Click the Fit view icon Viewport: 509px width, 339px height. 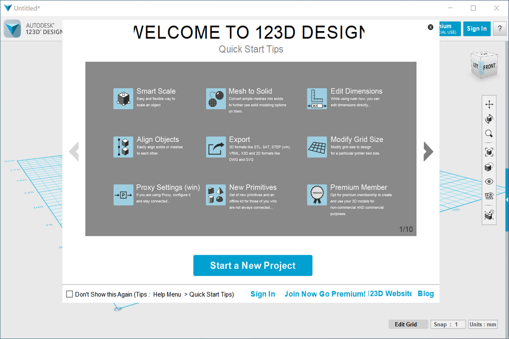coord(489,152)
